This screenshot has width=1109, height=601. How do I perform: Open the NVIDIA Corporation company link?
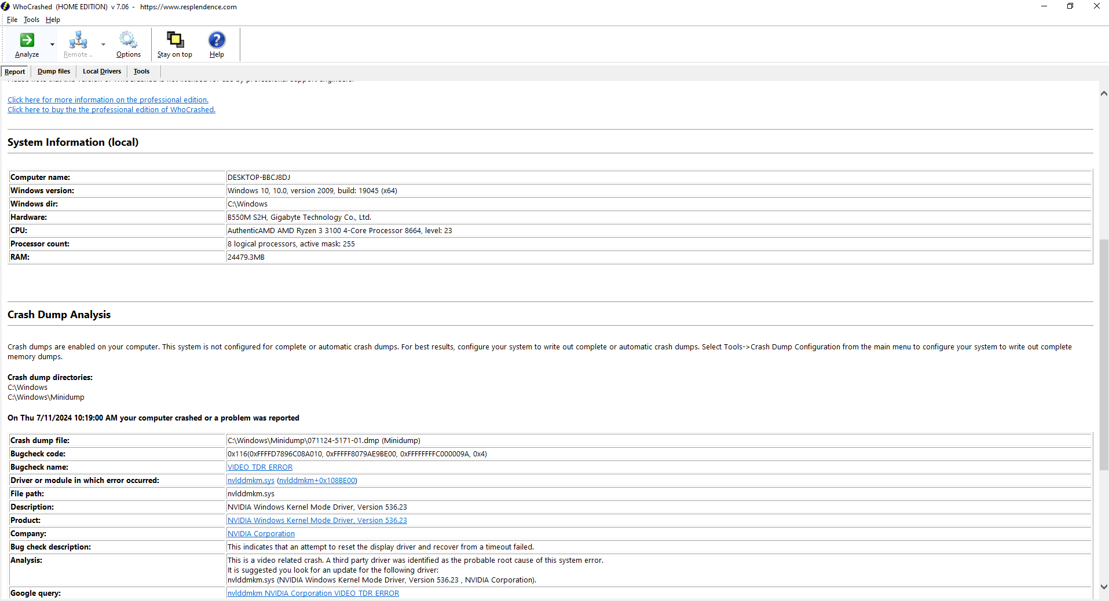[x=261, y=534]
